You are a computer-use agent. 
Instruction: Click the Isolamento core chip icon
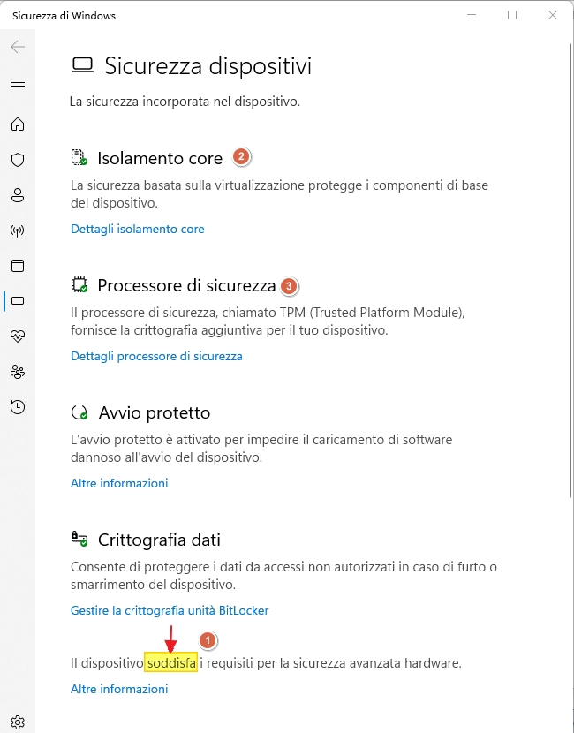(x=79, y=157)
